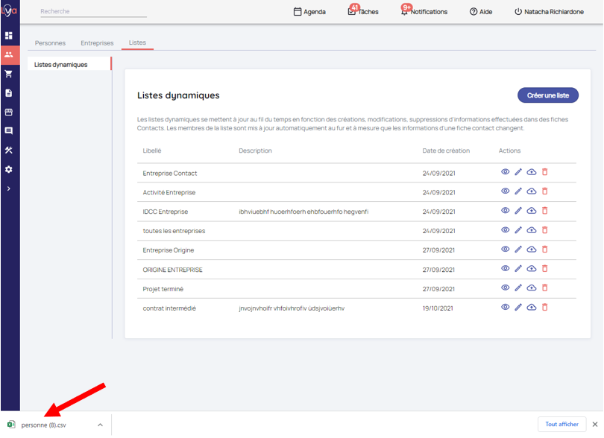604x438 pixels.
Task: Open the Notifications panel
Action: (x=424, y=12)
